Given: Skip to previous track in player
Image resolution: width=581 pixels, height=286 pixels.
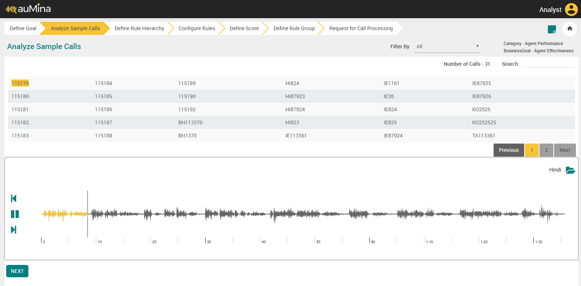Looking at the screenshot, I should point(14,198).
